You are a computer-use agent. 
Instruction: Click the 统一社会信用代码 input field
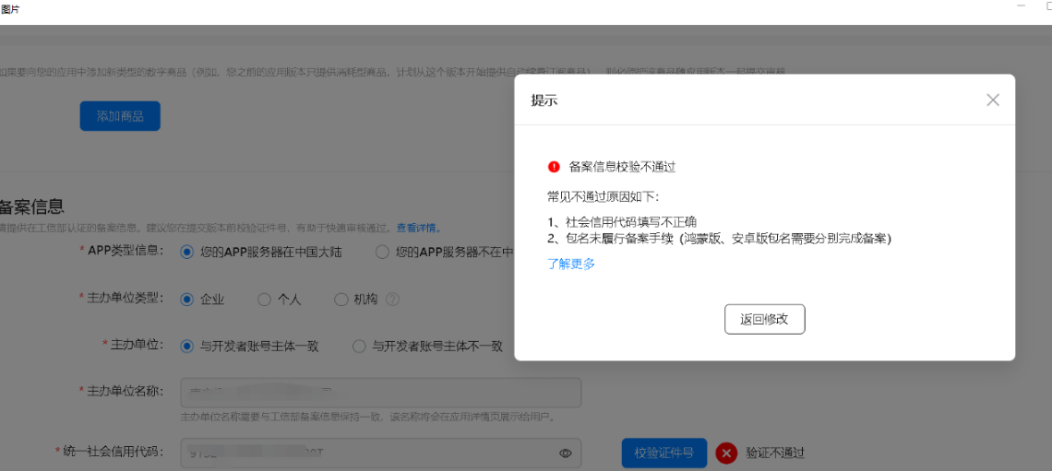click(x=380, y=453)
